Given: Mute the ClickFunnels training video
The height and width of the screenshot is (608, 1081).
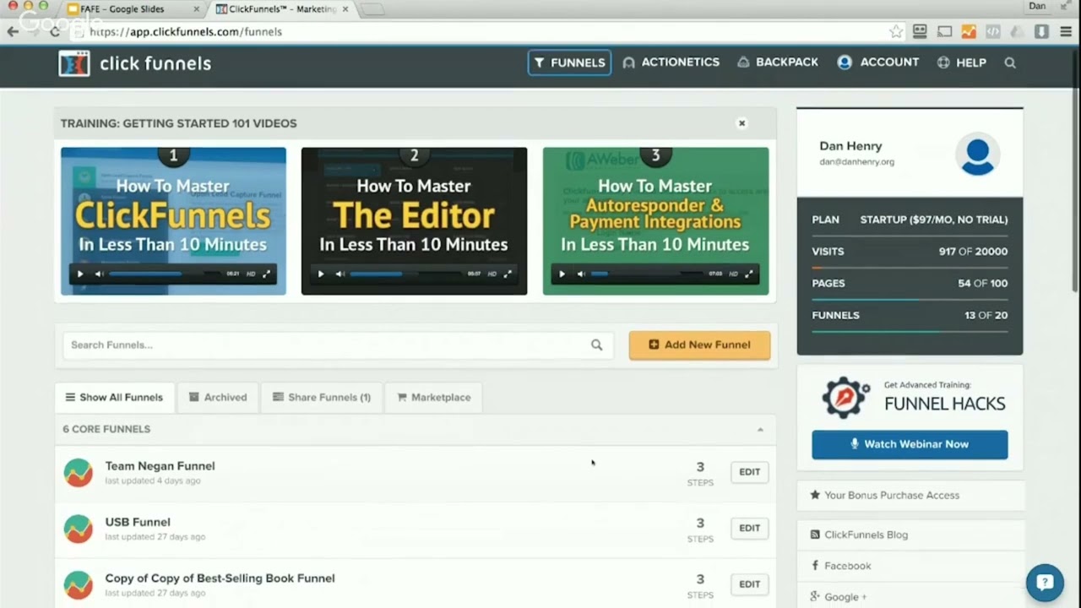Looking at the screenshot, I should (x=99, y=274).
